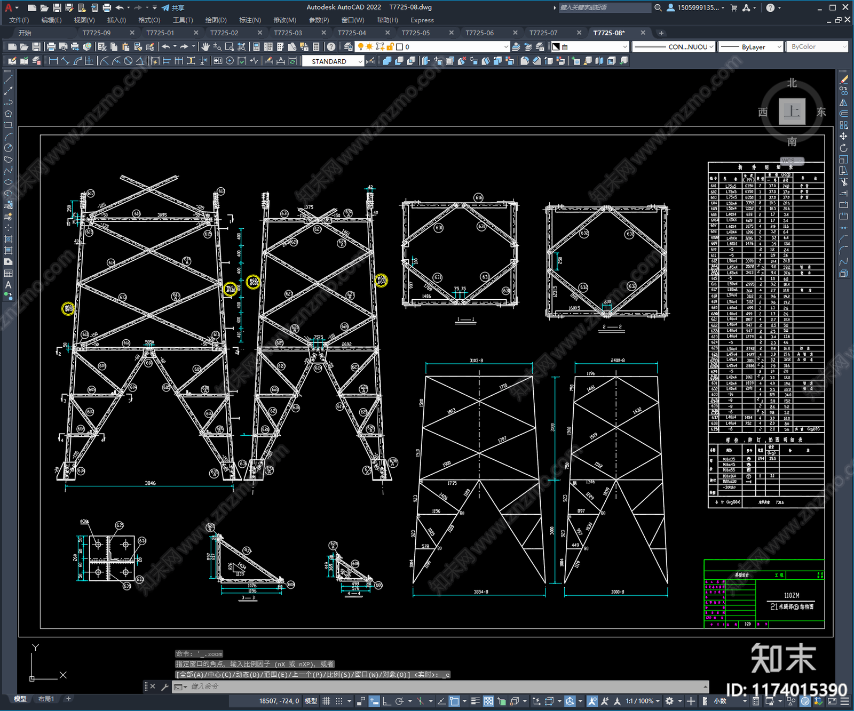Select the Diameter dimension tool icon
Screen dimensions: 854x711
pos(128,61)
